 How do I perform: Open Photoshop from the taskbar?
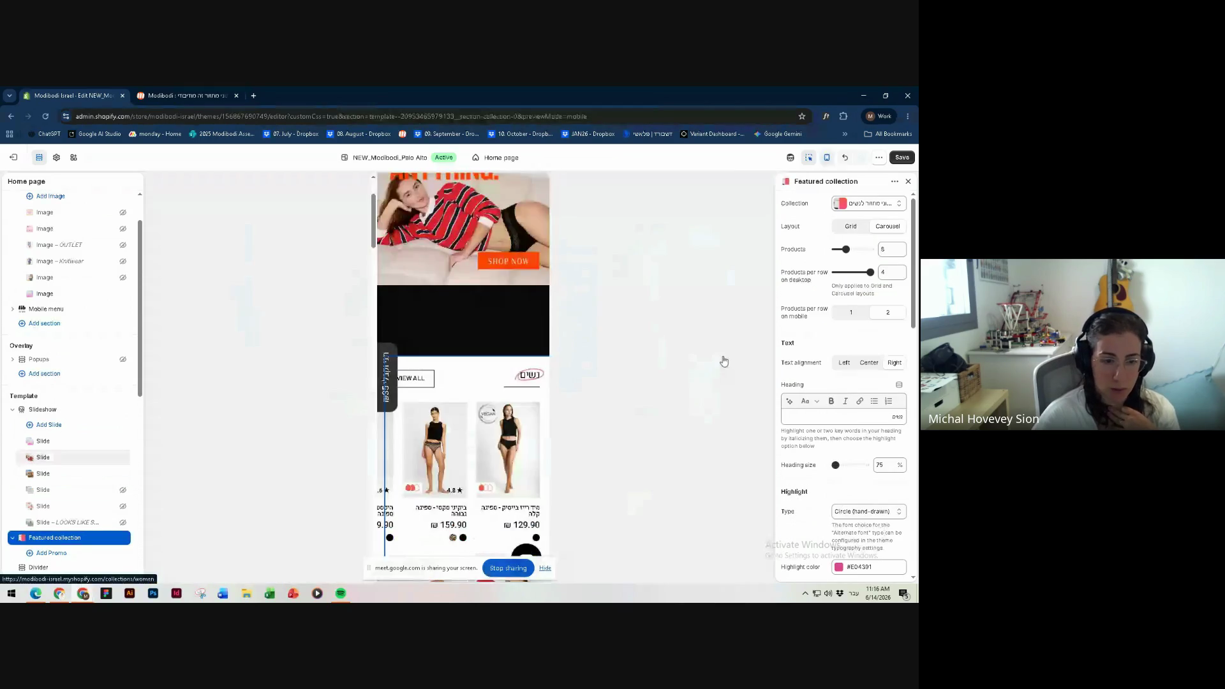pos(153,593)
